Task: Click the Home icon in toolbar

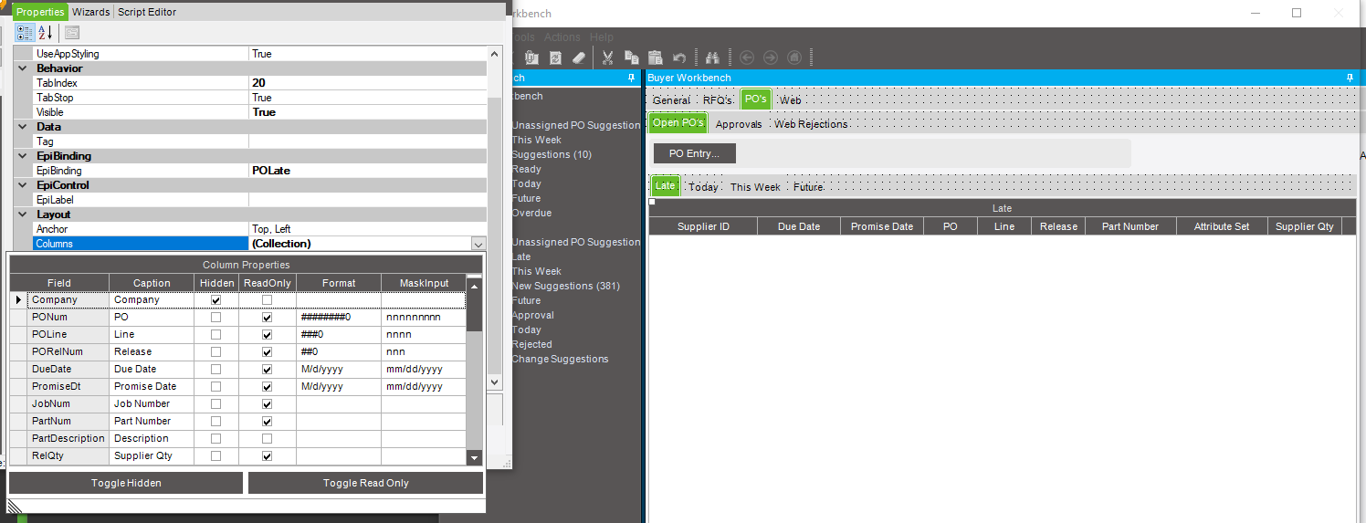Action: pos(794,58)
